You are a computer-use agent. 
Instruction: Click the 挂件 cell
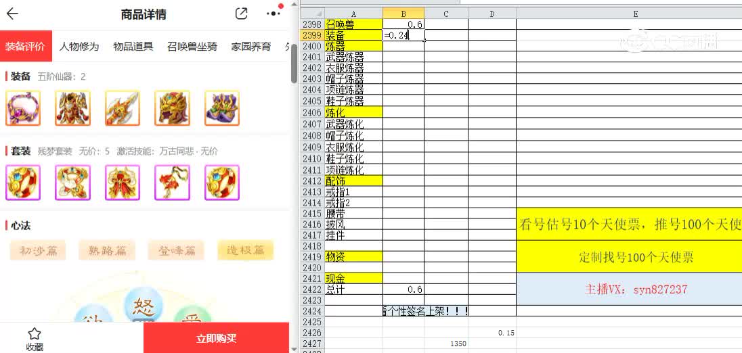pyautogui.click(x=353, y=235)
